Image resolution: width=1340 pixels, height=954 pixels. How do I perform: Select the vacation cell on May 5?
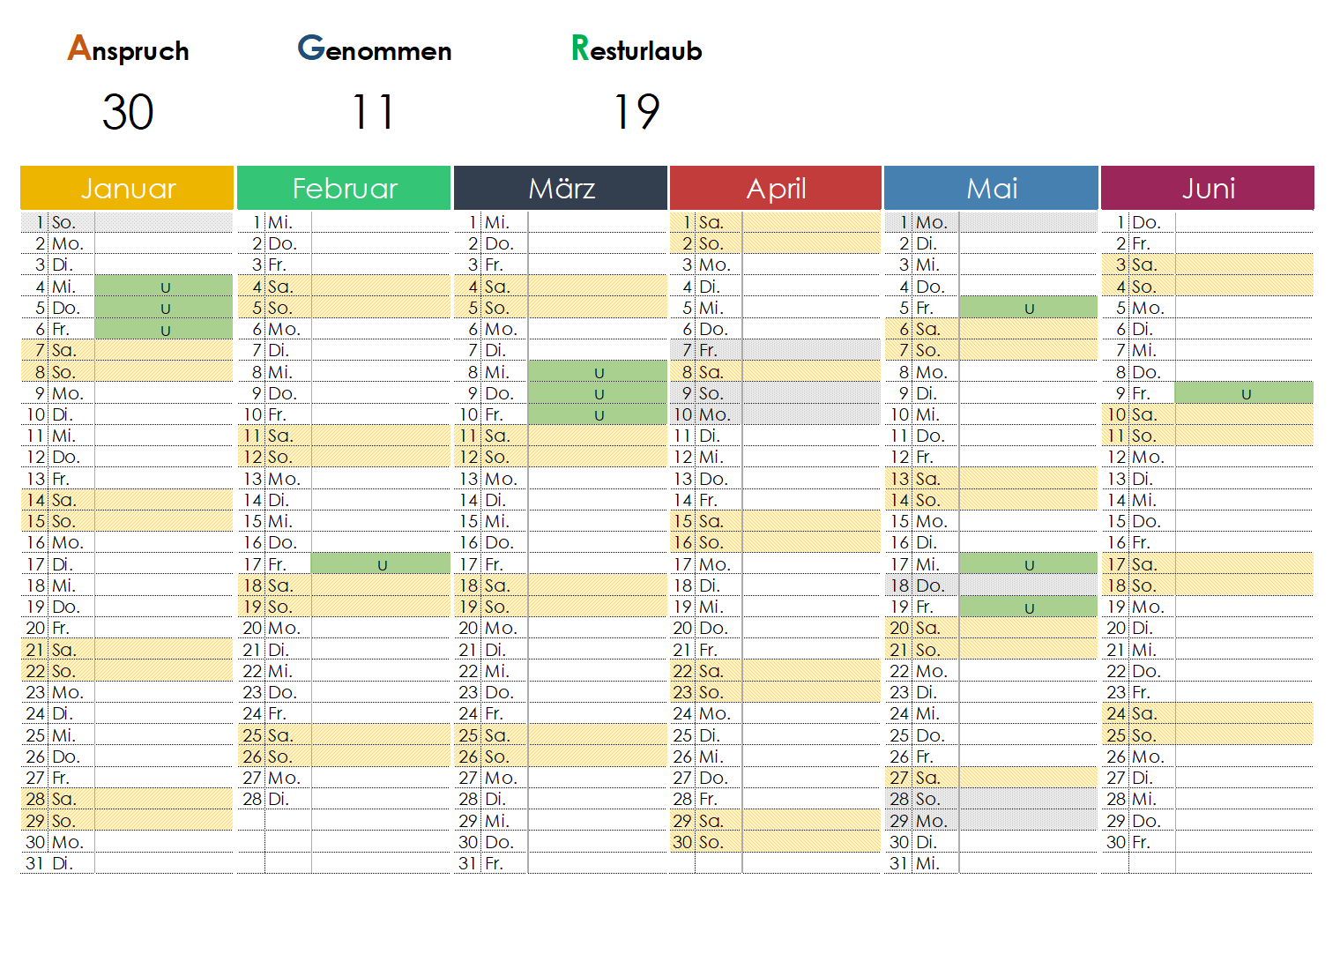click(1028, 308)
